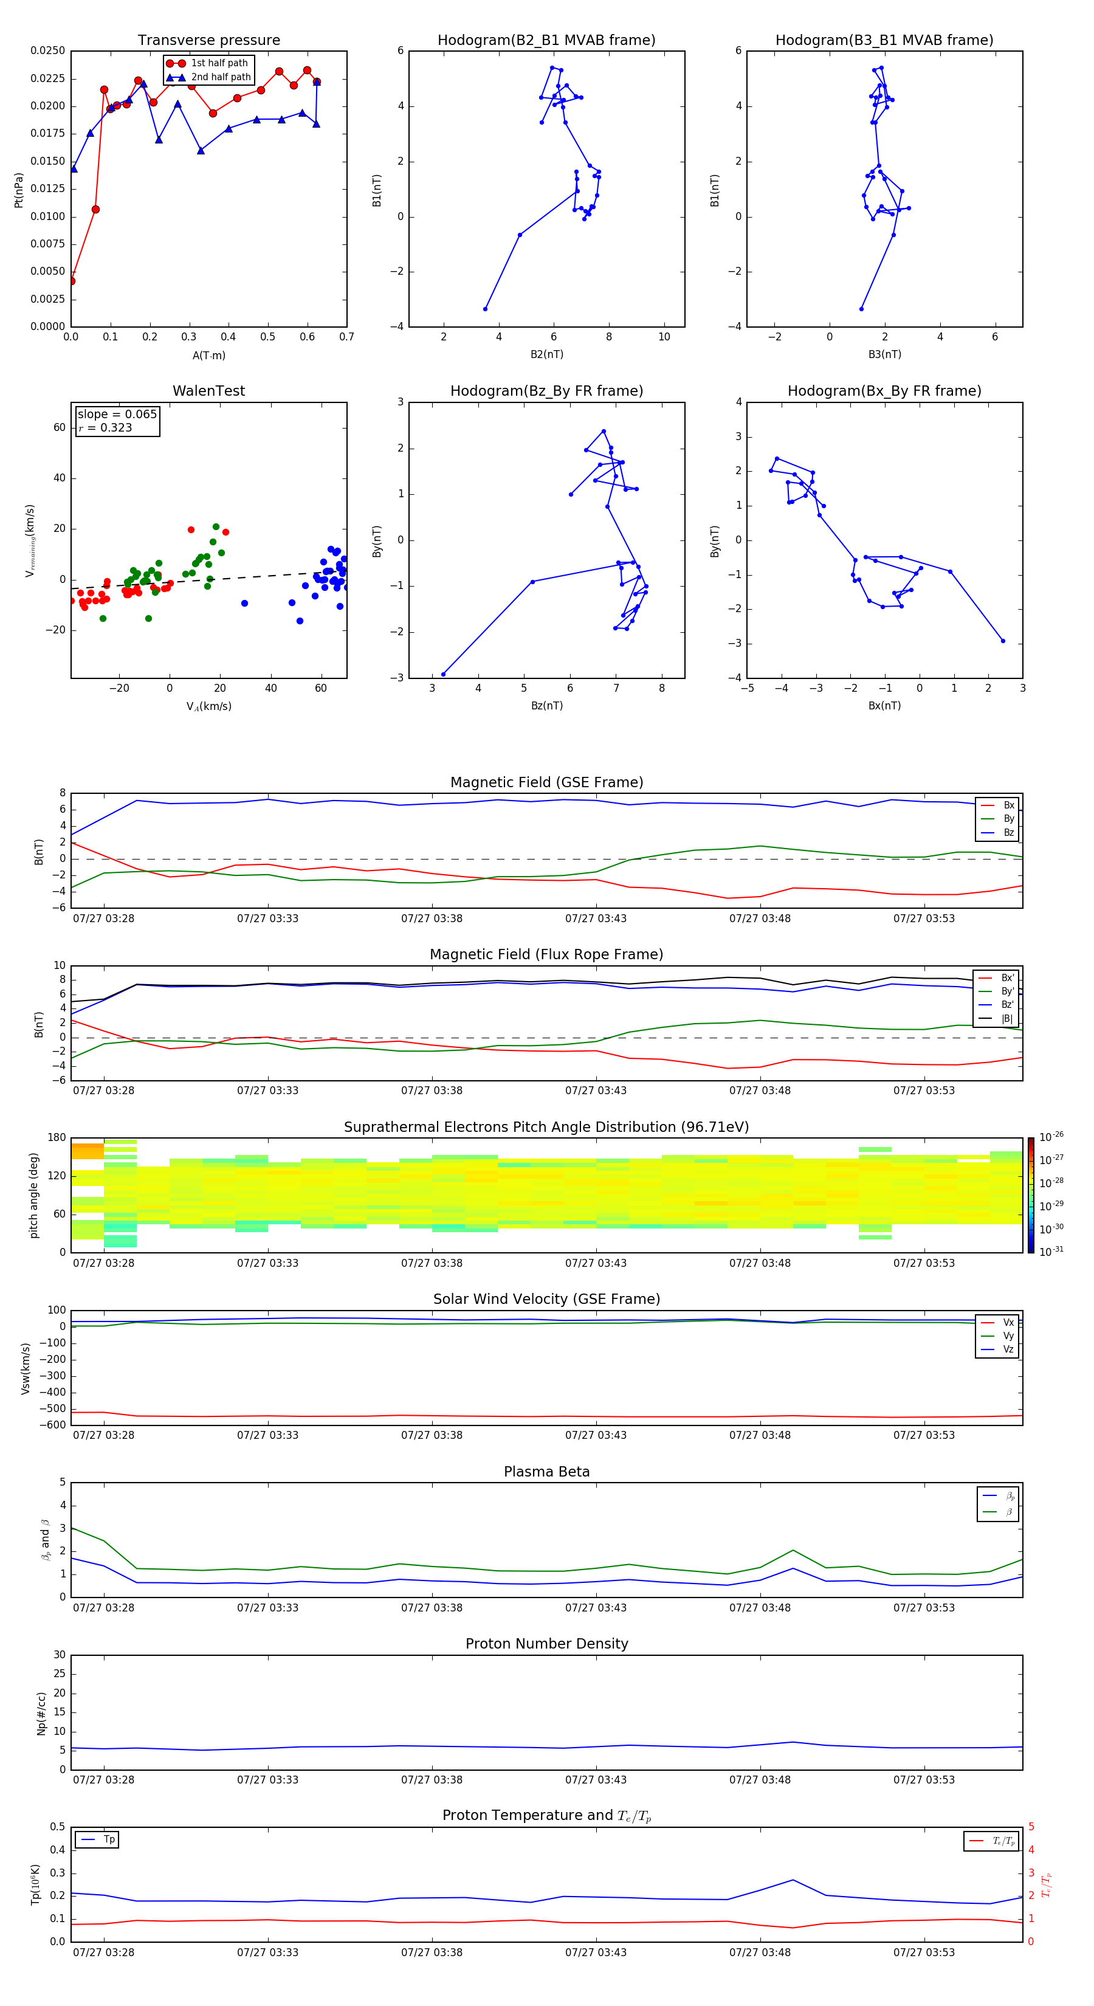1094x2006 pixels.
Task: Click the "Bz(nT)" x-axis label
Action: click(546, 706)
